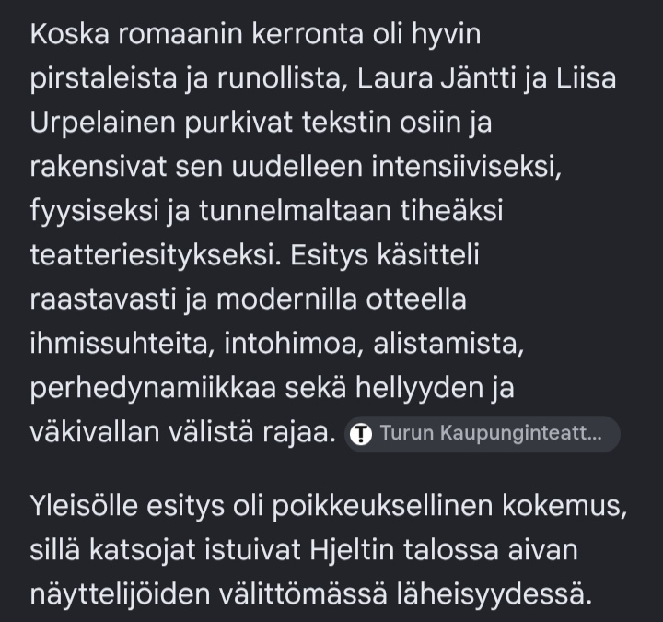Screen dimensions: 663x622
Task: Click the word intensiiviseksi
Action: [x=466, y=167]
